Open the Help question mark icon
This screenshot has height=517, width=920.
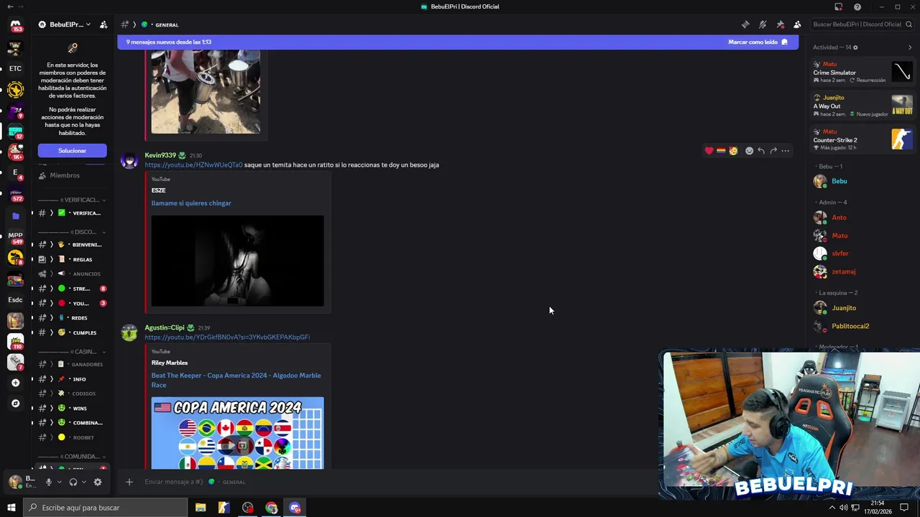[x=857, y=6]
